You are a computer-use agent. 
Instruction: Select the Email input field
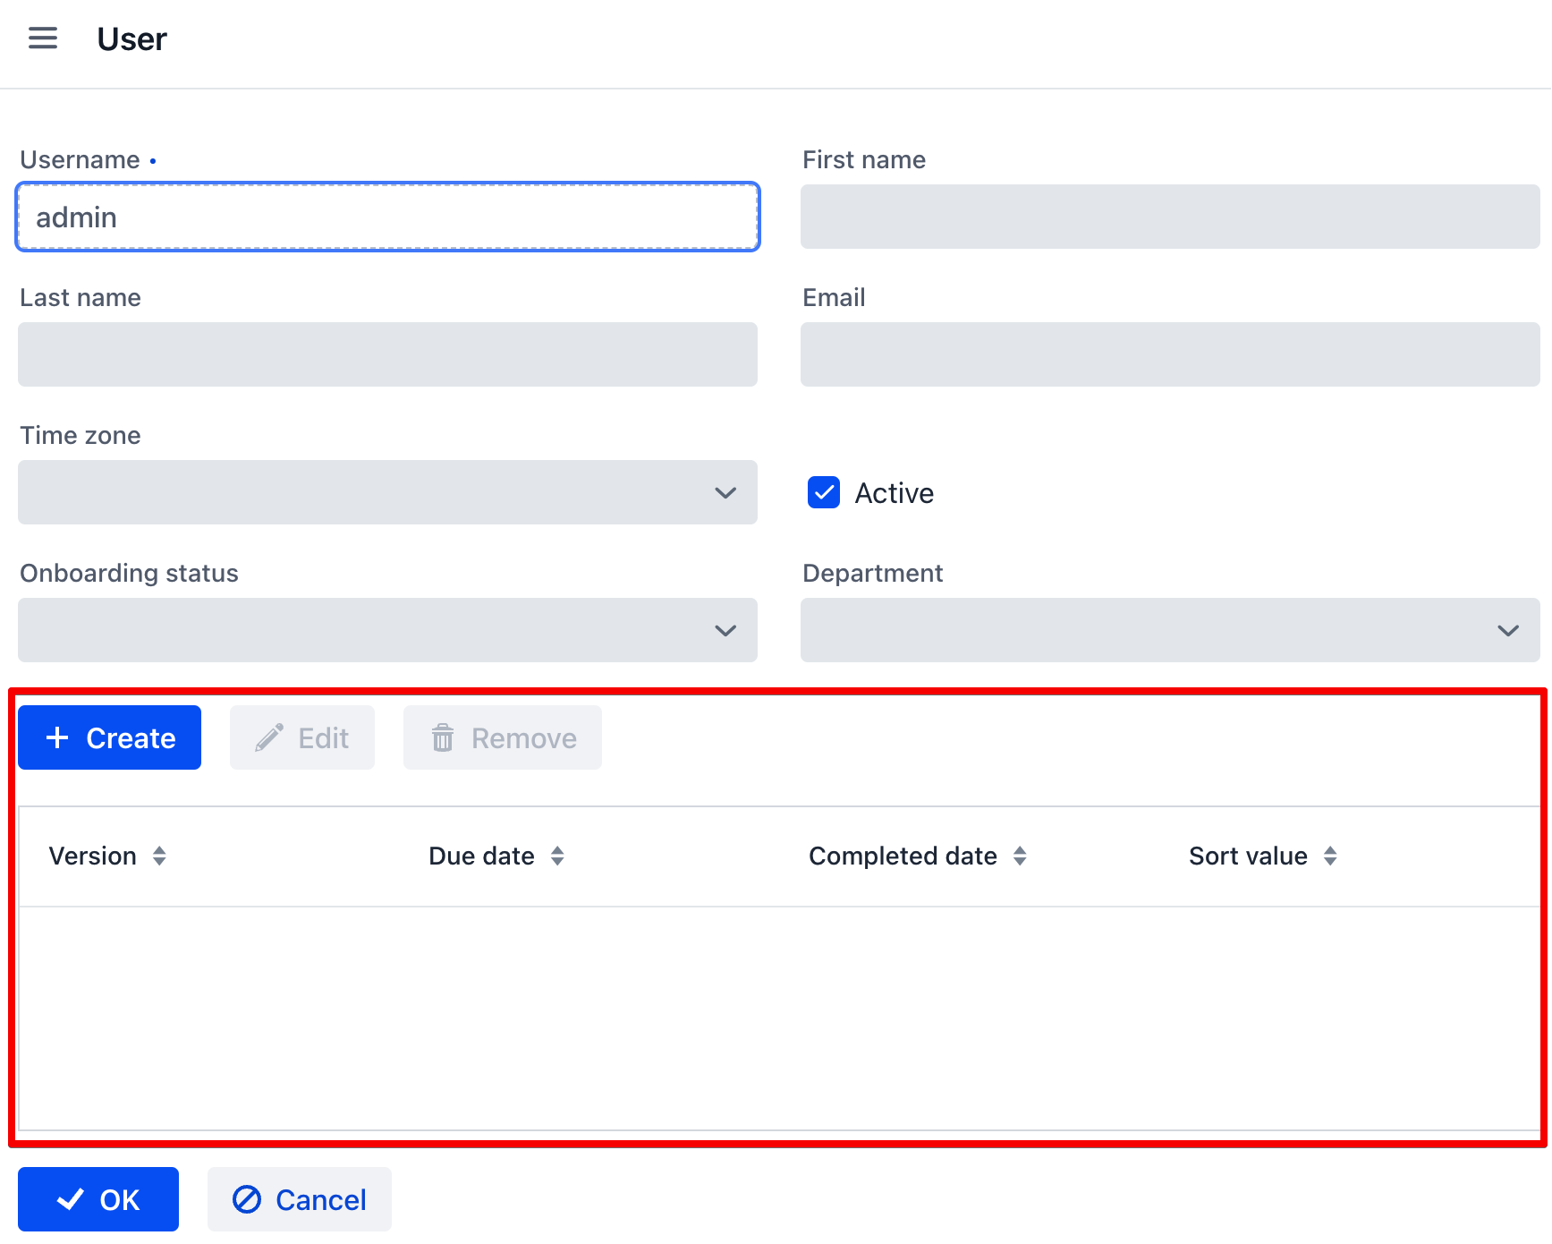click(1169, 354)
